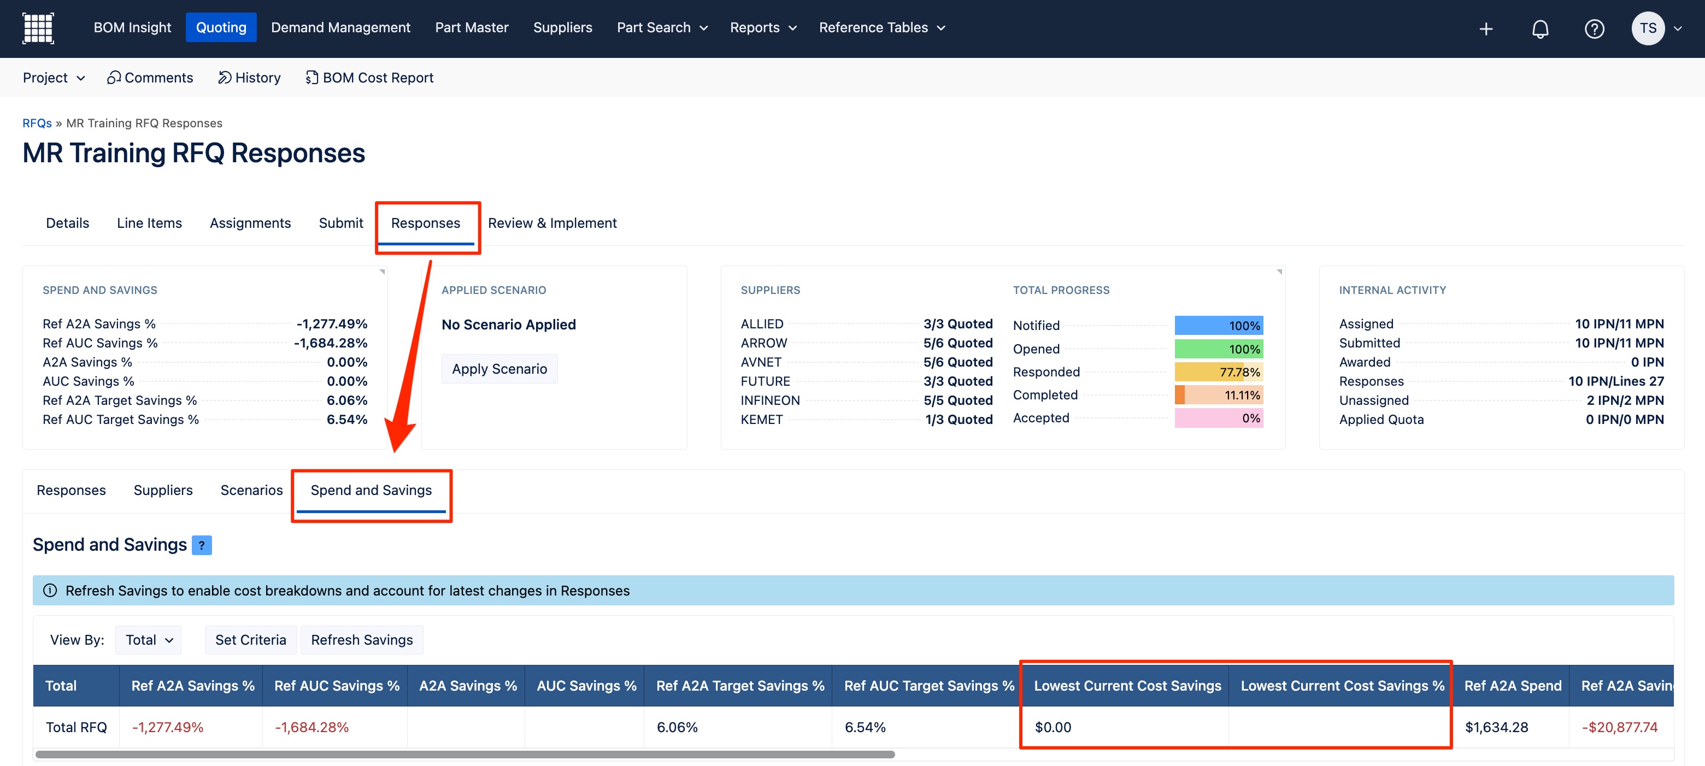Click the Total RFQ row label
This screenshot has width=1705, height=766.
coord(76,727)
